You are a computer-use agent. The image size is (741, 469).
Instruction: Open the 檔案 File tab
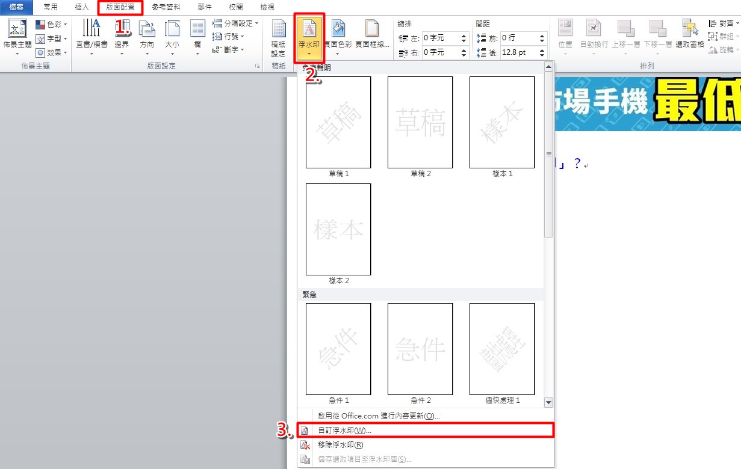click(16, 7)
